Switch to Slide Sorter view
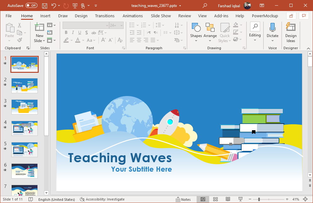313x203 pixels. tap(215, 199)
